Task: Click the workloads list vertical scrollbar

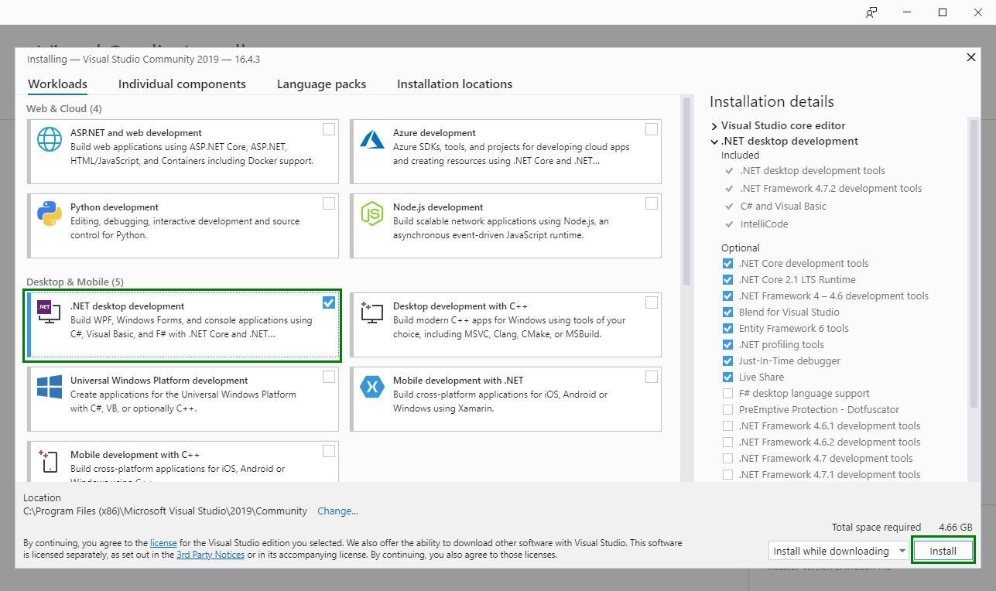Action: 686,190
